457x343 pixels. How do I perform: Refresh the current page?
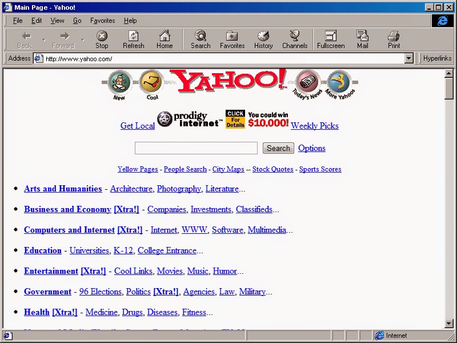click(134, 40)
